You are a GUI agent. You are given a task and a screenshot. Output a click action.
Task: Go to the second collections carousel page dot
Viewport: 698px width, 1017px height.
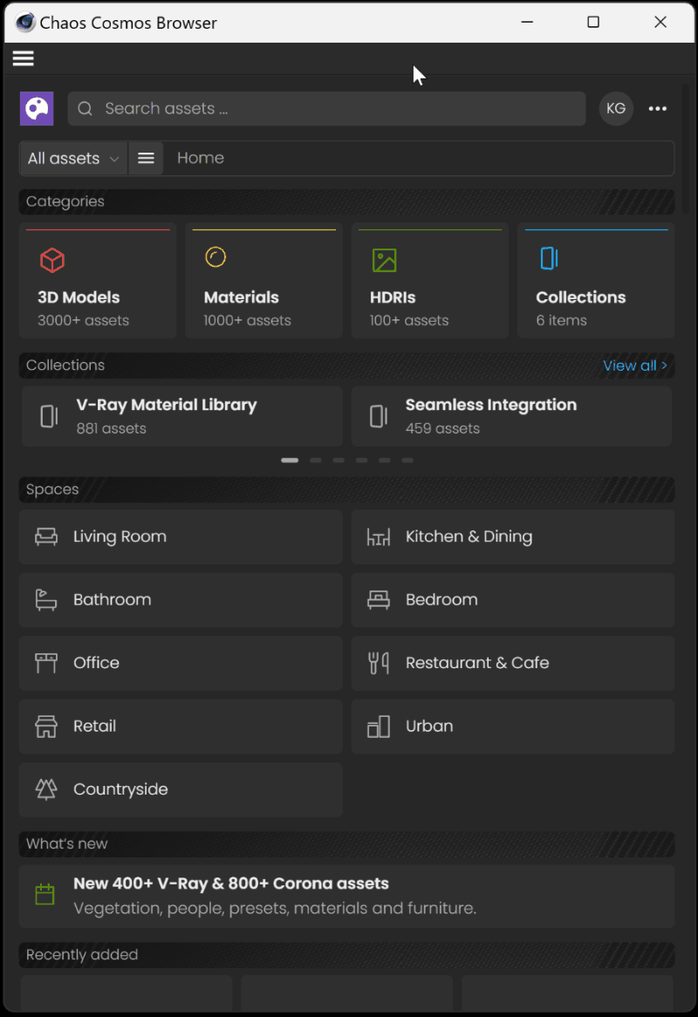pos(315,460)
